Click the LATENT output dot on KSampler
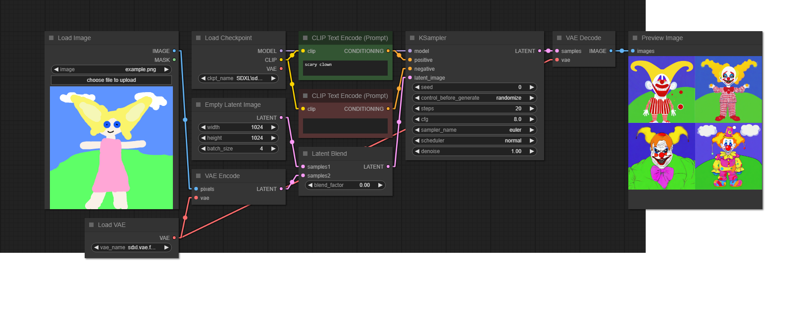This screenshot has height=316, width=807. 540,51
